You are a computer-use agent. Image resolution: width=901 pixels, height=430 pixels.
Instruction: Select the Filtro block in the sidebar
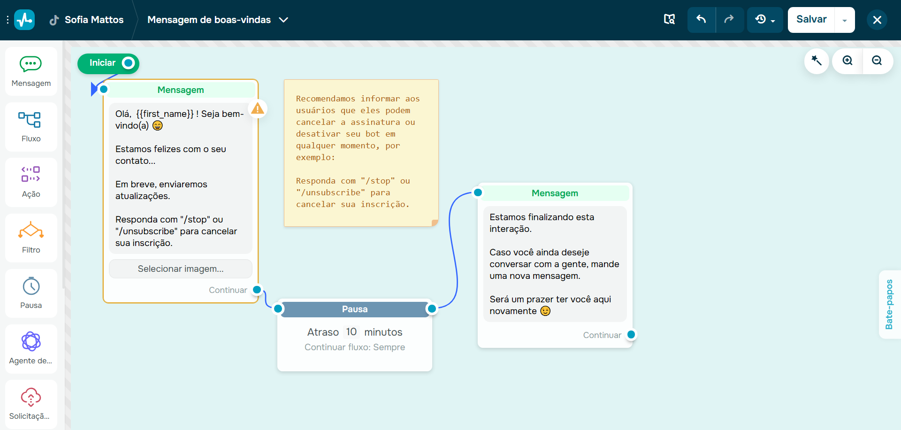tap(31, 238)
